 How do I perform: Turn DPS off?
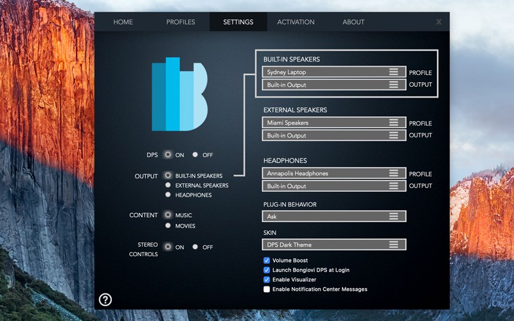pos(195,154)
